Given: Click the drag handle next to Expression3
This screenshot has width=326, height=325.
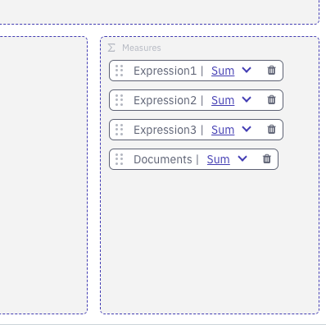Looking at the screenshot, I should click(x=120, y=130).
